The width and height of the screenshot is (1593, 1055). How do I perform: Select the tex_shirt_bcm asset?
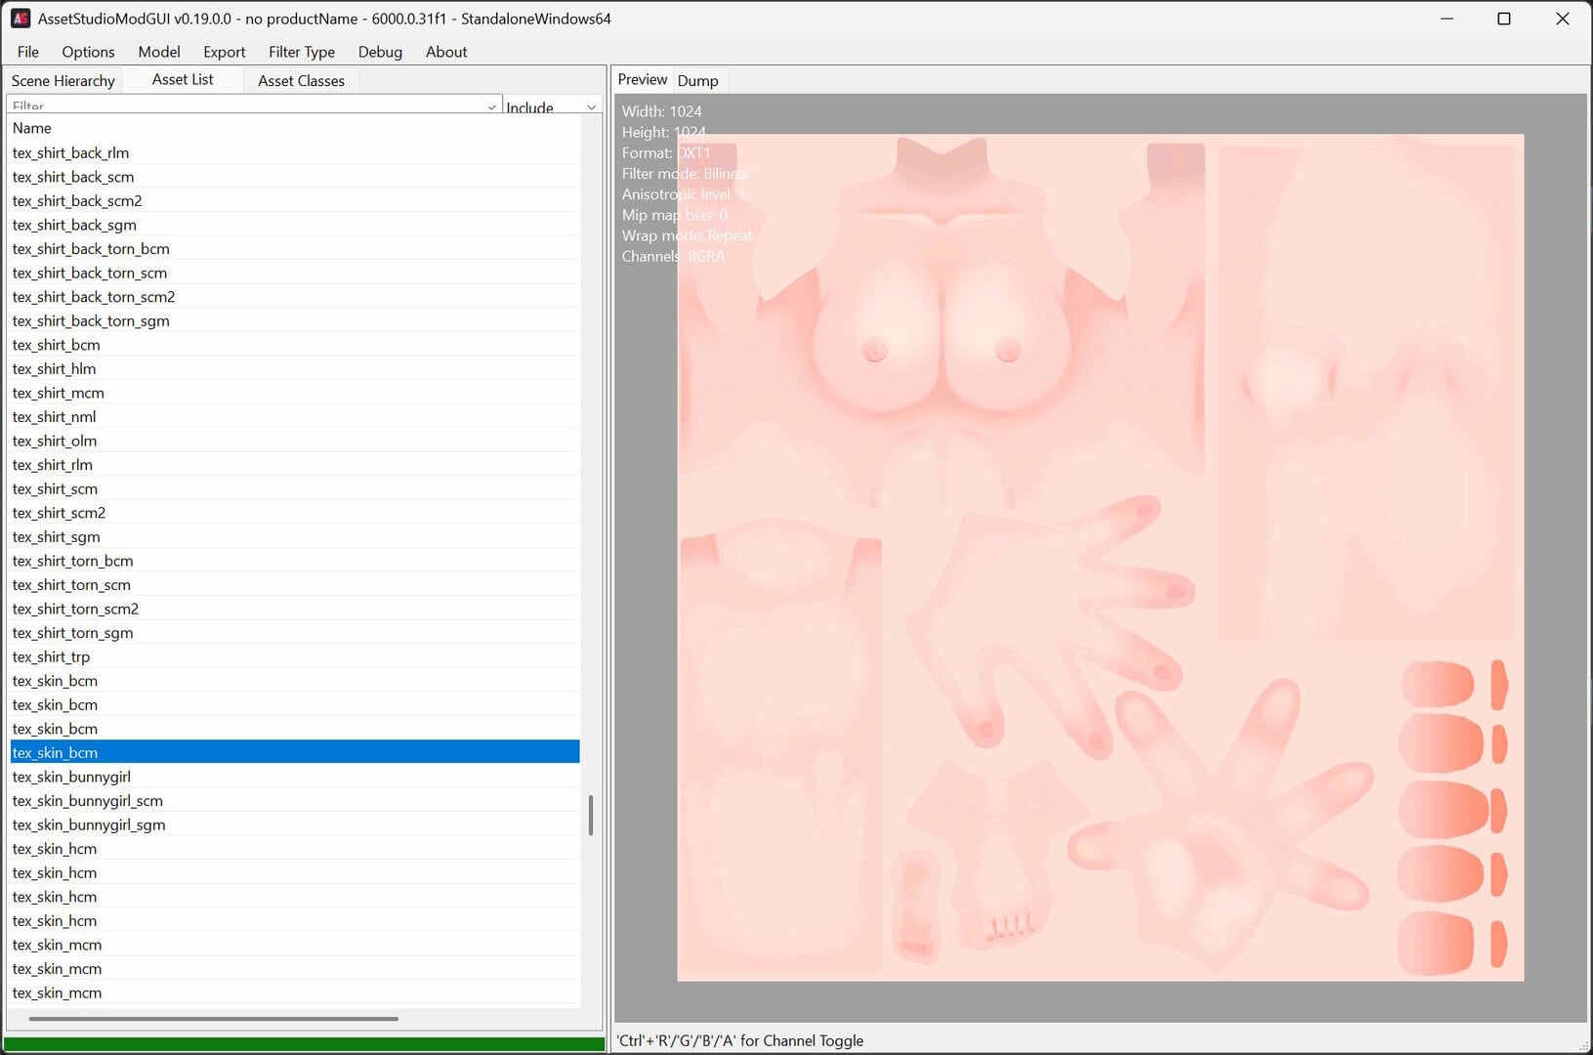pyautogui.click(x=294, y=345)
